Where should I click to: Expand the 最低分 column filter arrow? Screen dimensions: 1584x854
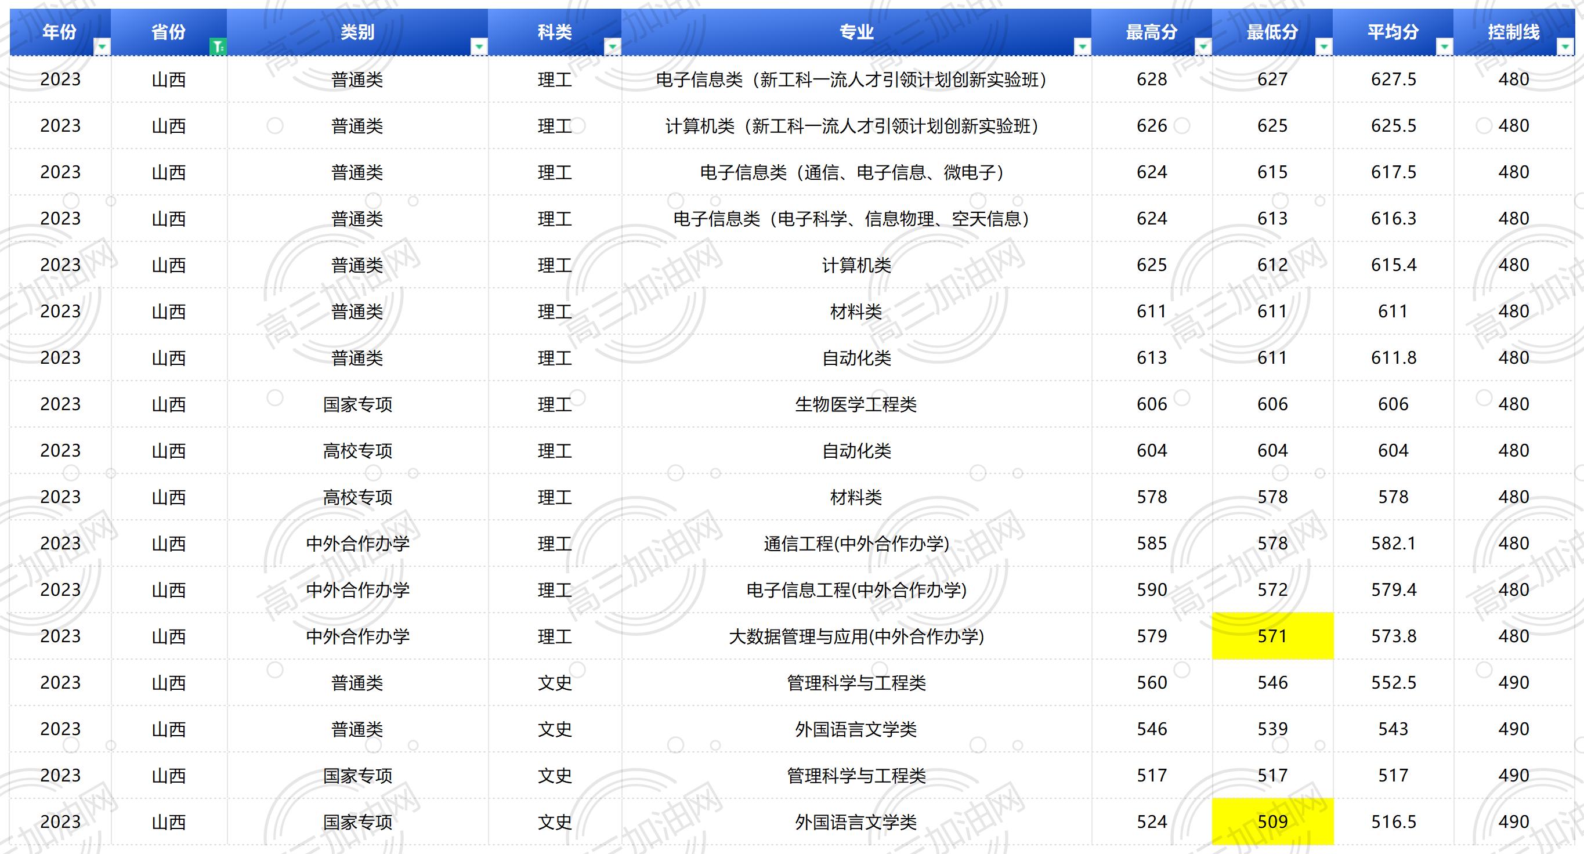1323,47
